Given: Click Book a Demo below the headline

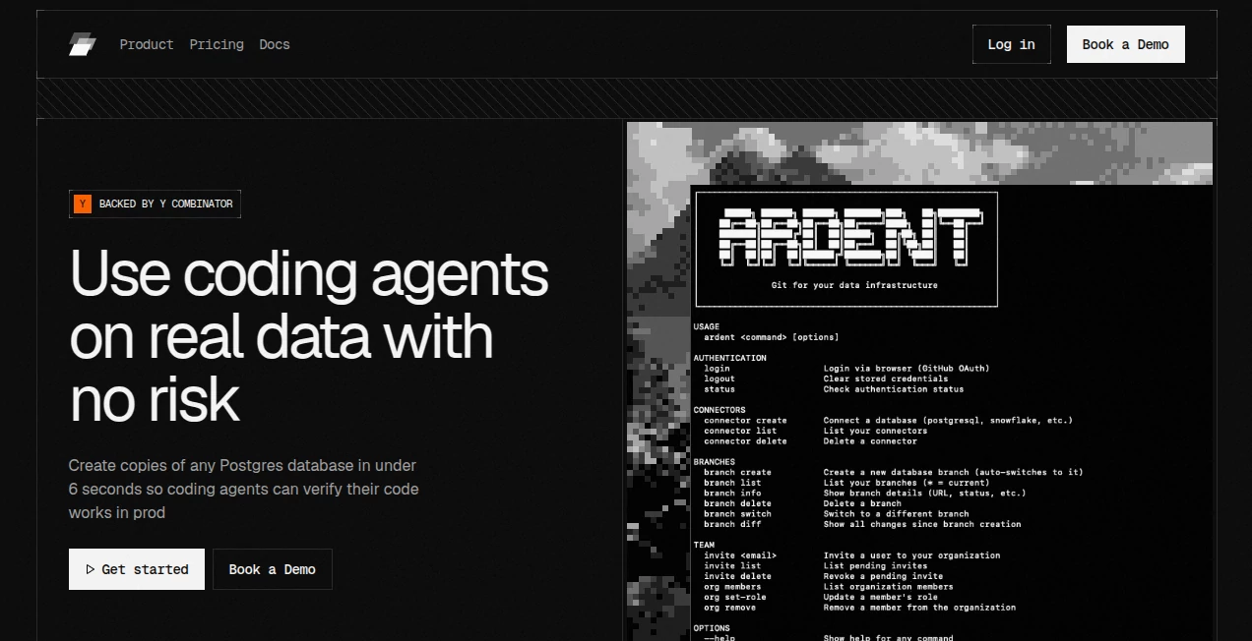Looking at the screenshot, I should coord(273,569).
